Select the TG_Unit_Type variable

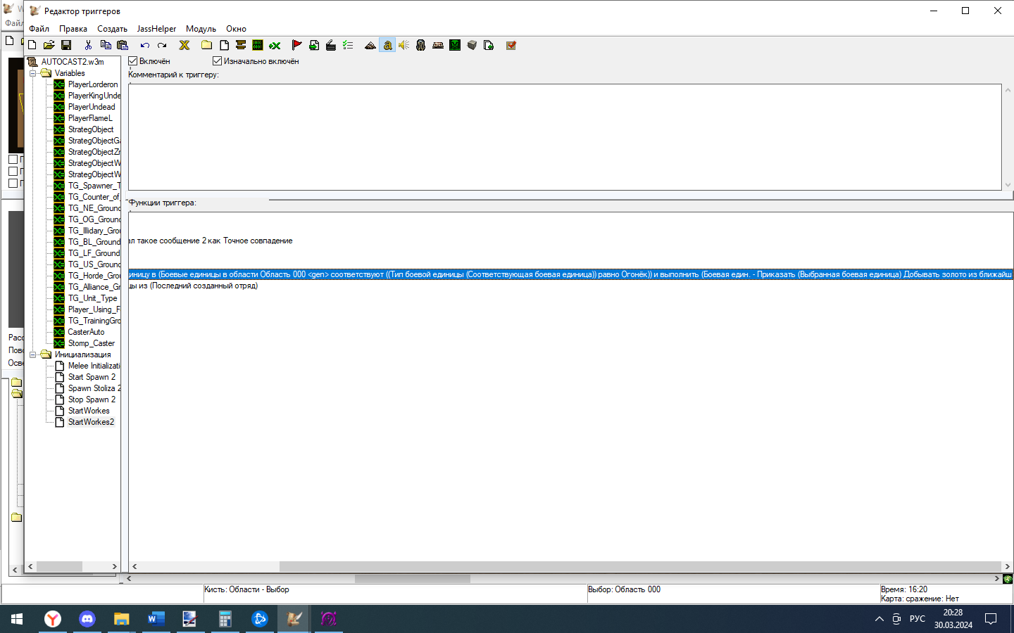(x=92, y=298)
